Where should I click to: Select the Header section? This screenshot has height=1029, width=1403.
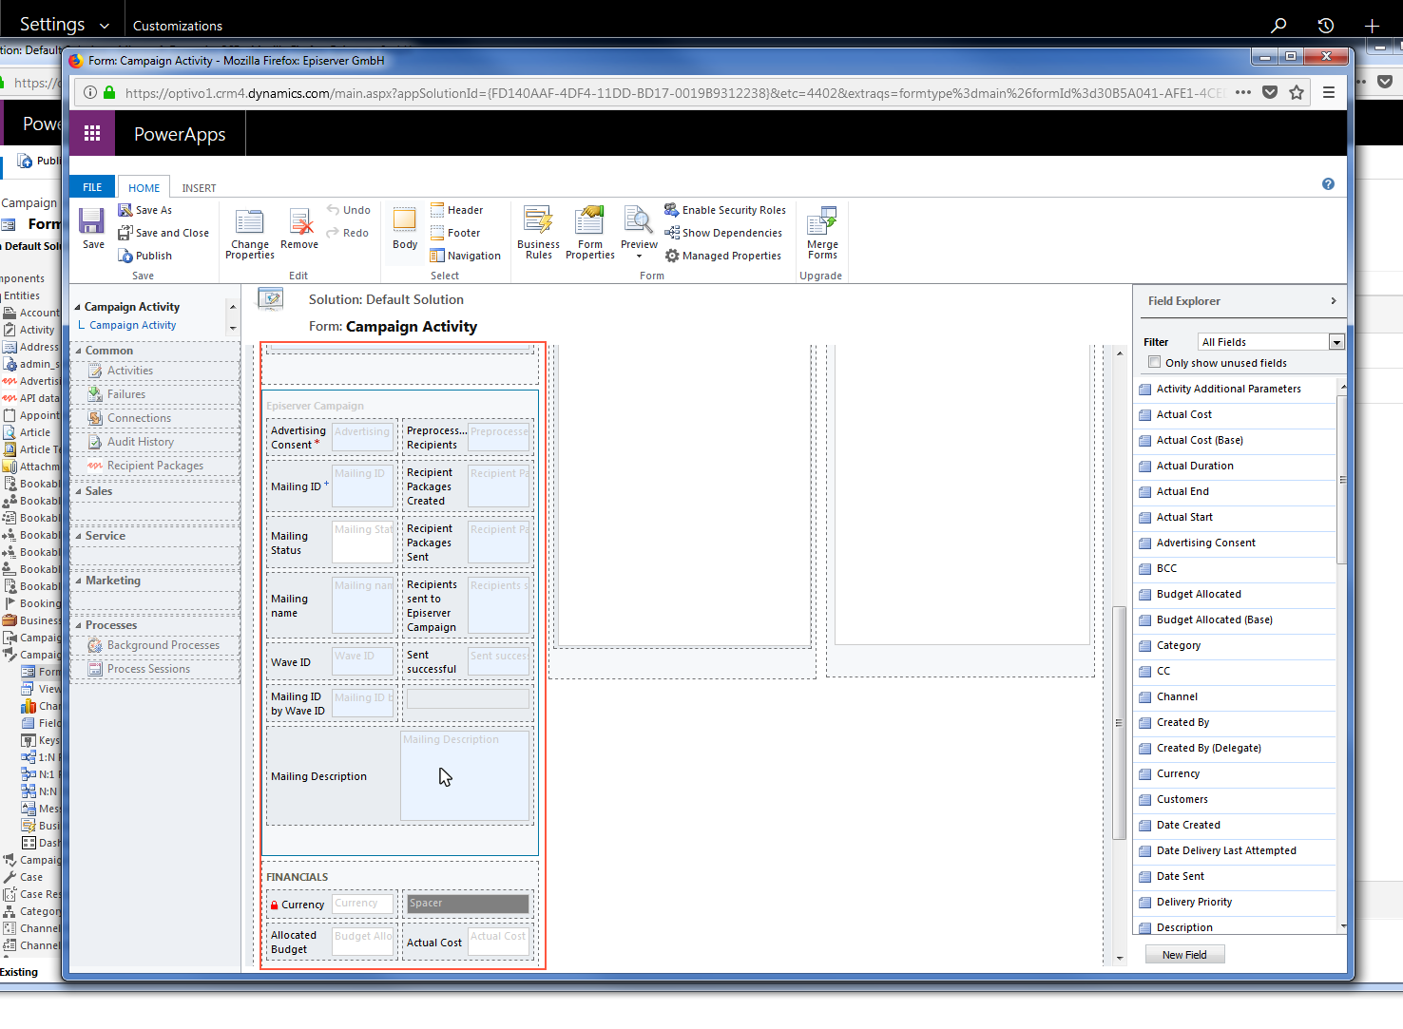click(456, 210)
